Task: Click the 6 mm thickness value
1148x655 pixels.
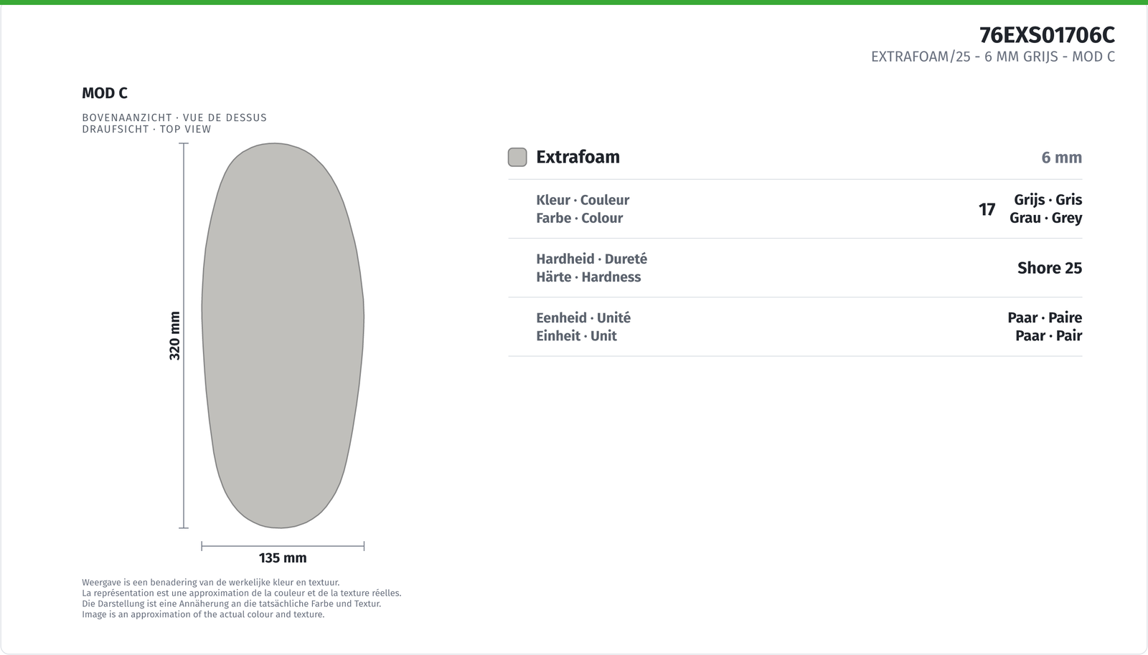Action: [x=1061, y=158]
